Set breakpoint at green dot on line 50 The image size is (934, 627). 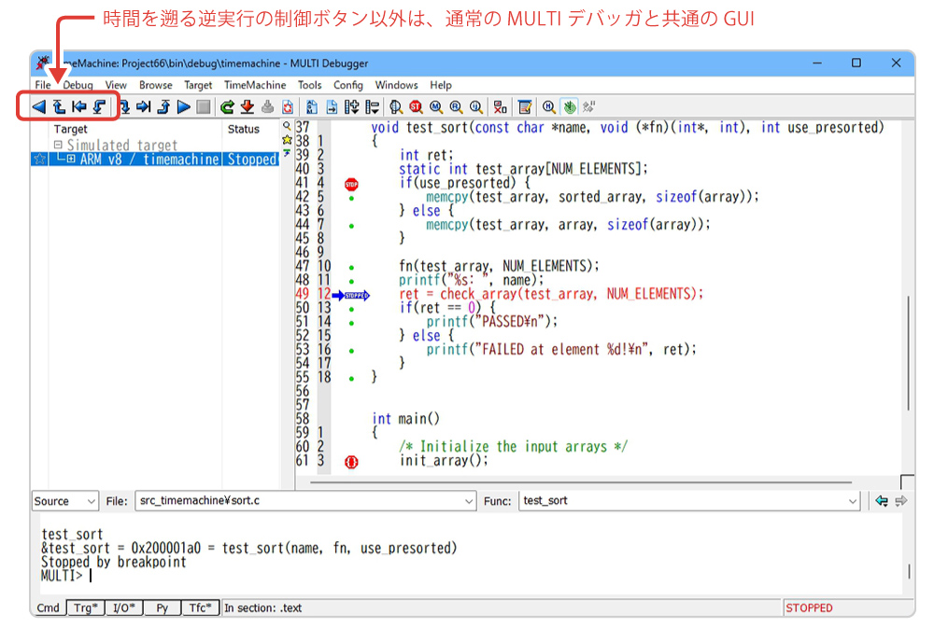[x=351, y=310]
